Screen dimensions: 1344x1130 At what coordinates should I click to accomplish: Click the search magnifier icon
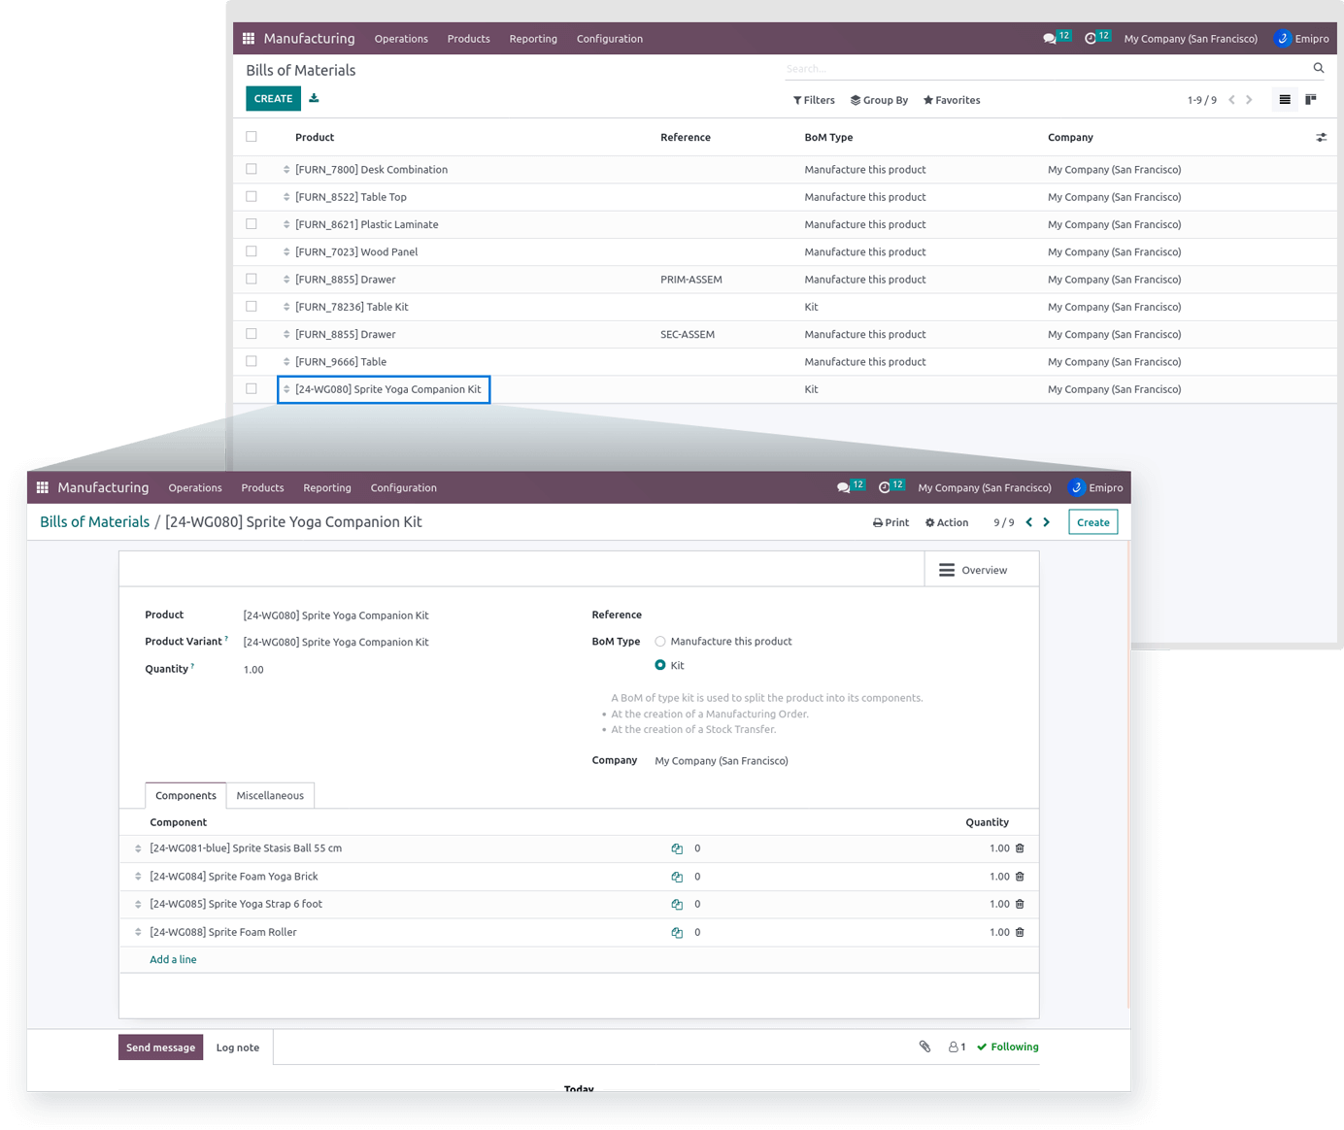pyautogui.click(x=1319, y=68)
